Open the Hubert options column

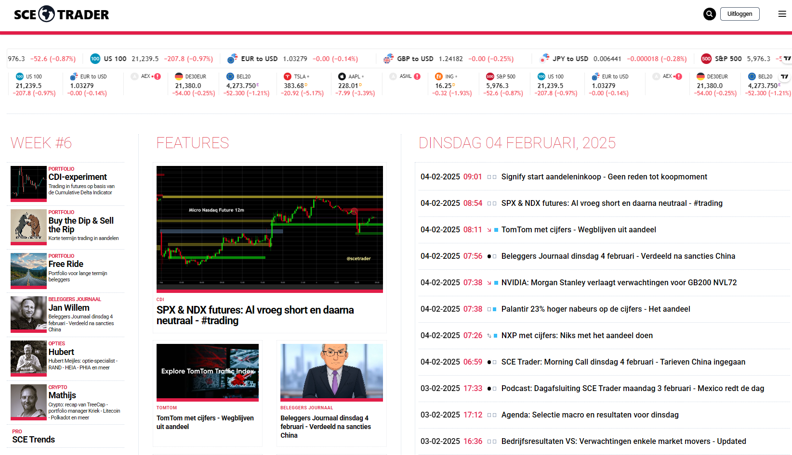click(x=61, y=352)
